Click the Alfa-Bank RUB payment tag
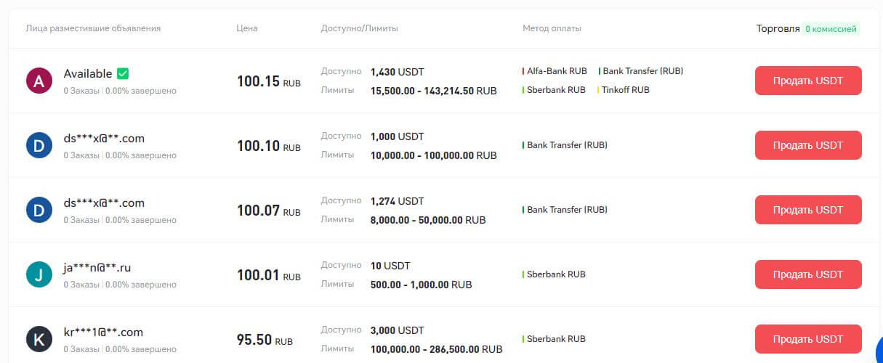 coord(557,71)
